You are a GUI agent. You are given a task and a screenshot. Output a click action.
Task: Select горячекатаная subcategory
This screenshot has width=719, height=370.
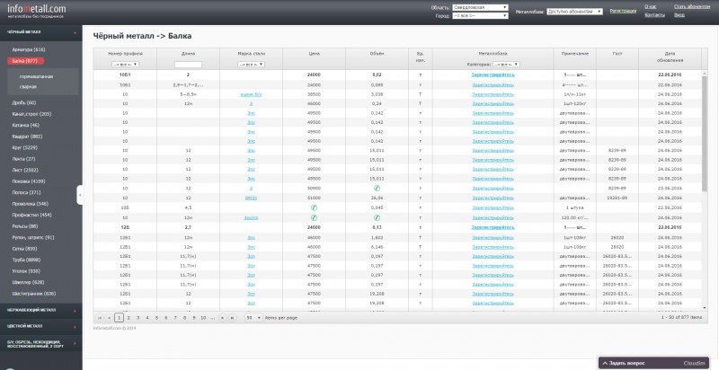[x=36, y=77]
